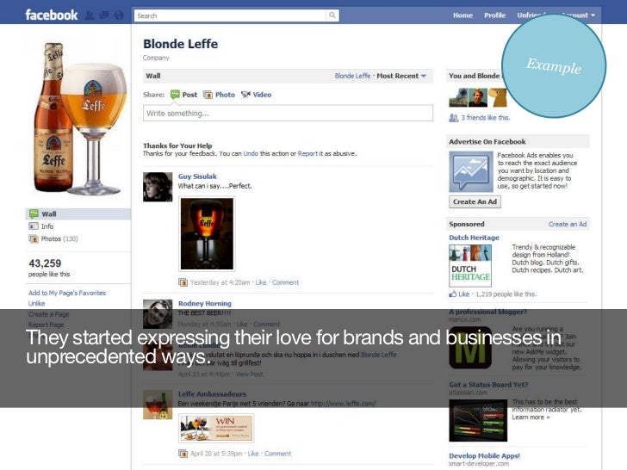627x470 pixels.
Task: Go to Home in top navigation
Action: pos(463,15)
